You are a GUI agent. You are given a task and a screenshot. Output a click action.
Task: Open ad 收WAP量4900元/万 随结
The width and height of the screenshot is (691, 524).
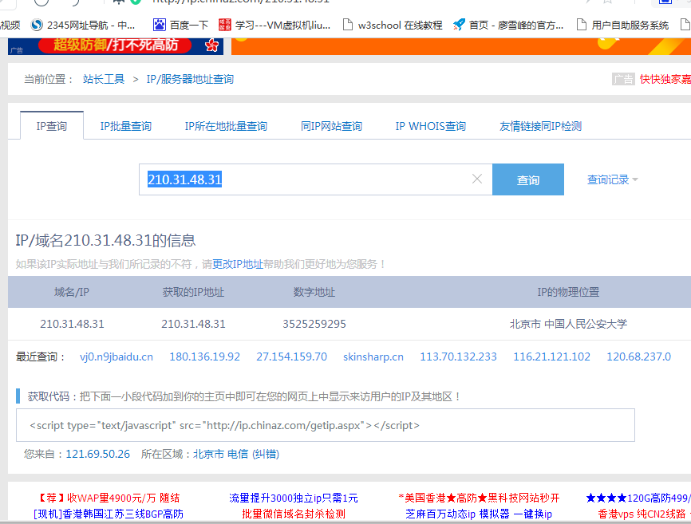[109, 498]
